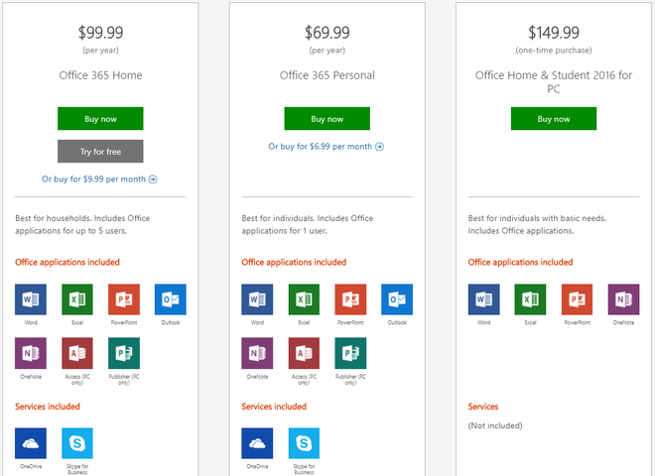Click the Publisher icon under Office 365 Home
Screen dimensions: 655x476
pos(124,353)
